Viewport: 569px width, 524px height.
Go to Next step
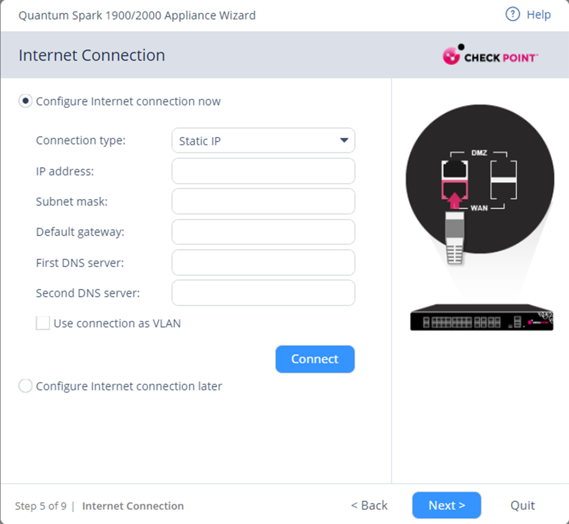pos(447,505)
